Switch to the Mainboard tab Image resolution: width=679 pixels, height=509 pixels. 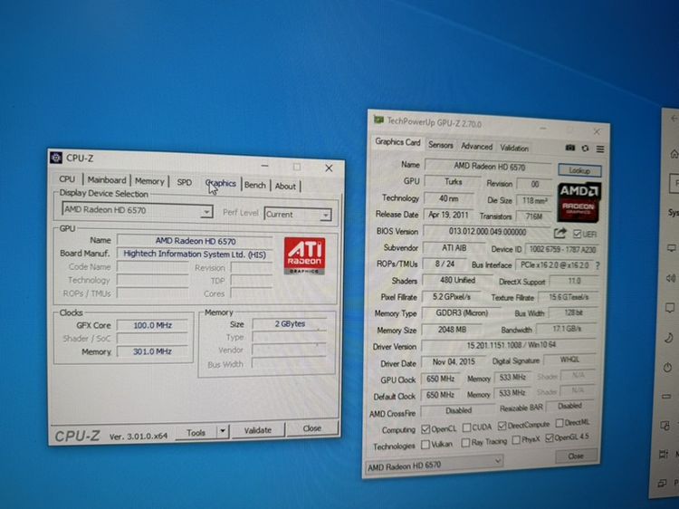click(x=107, y=179)
